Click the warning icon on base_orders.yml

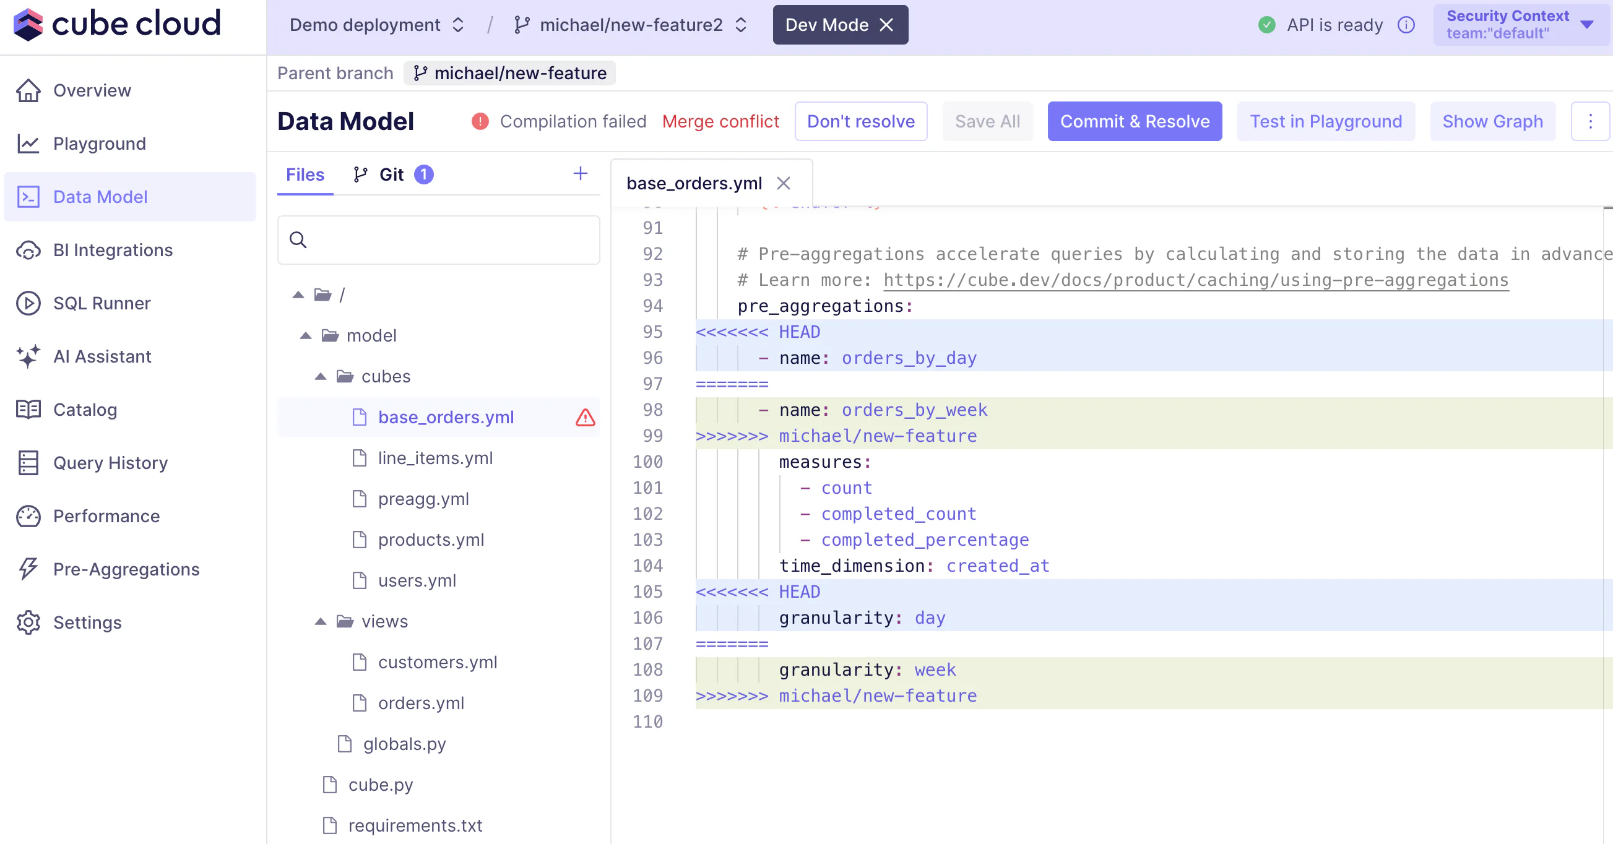(585, 418)
